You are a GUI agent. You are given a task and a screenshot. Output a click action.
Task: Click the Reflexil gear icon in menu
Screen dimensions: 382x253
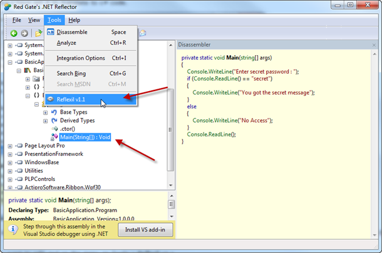(x=50, y=99)
